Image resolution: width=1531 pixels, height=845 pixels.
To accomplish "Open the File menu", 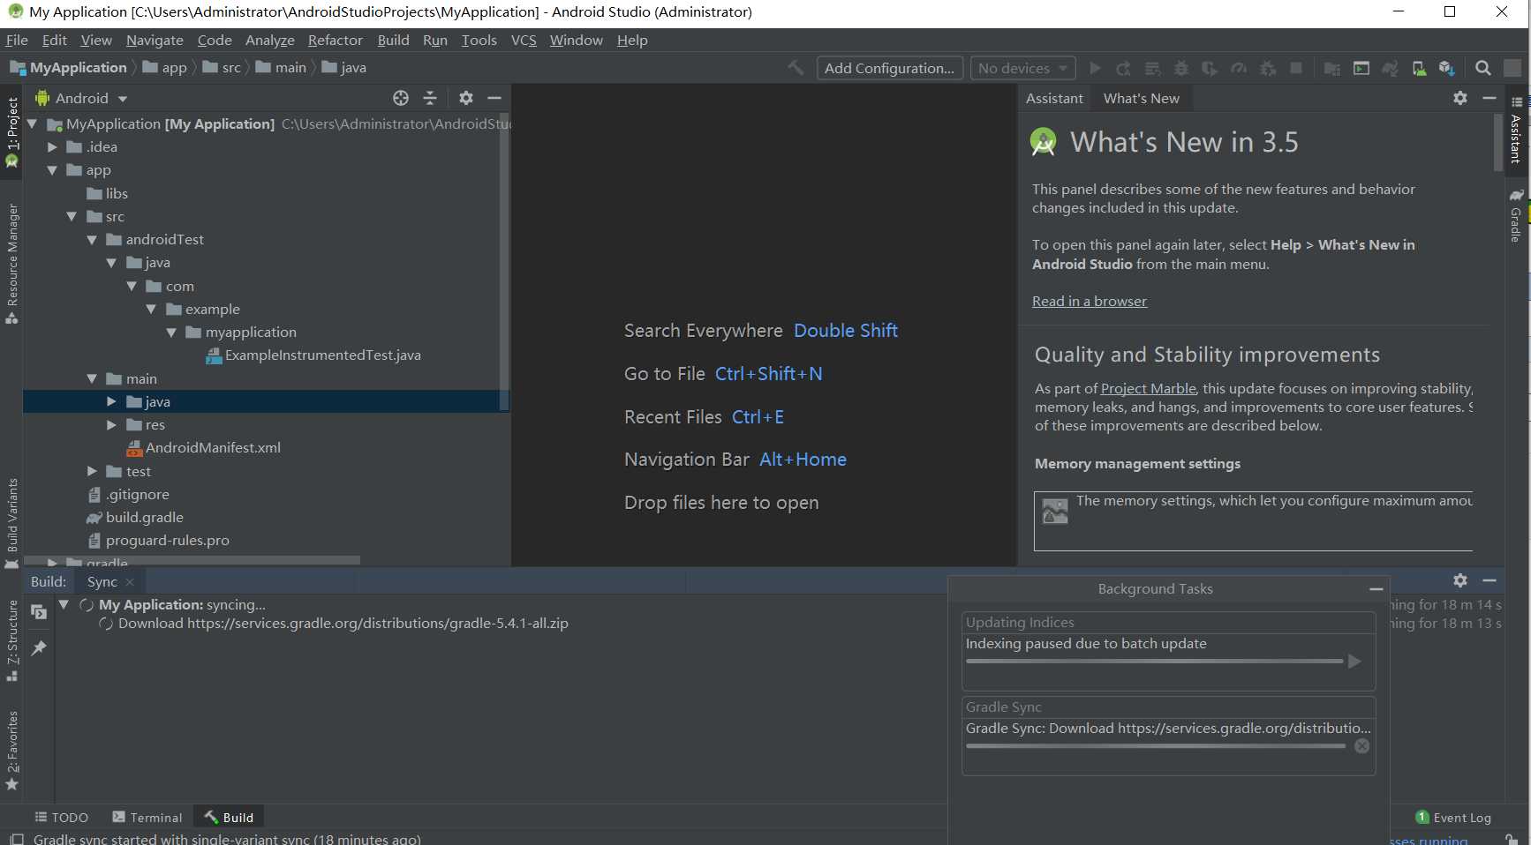I will [17, 41].
